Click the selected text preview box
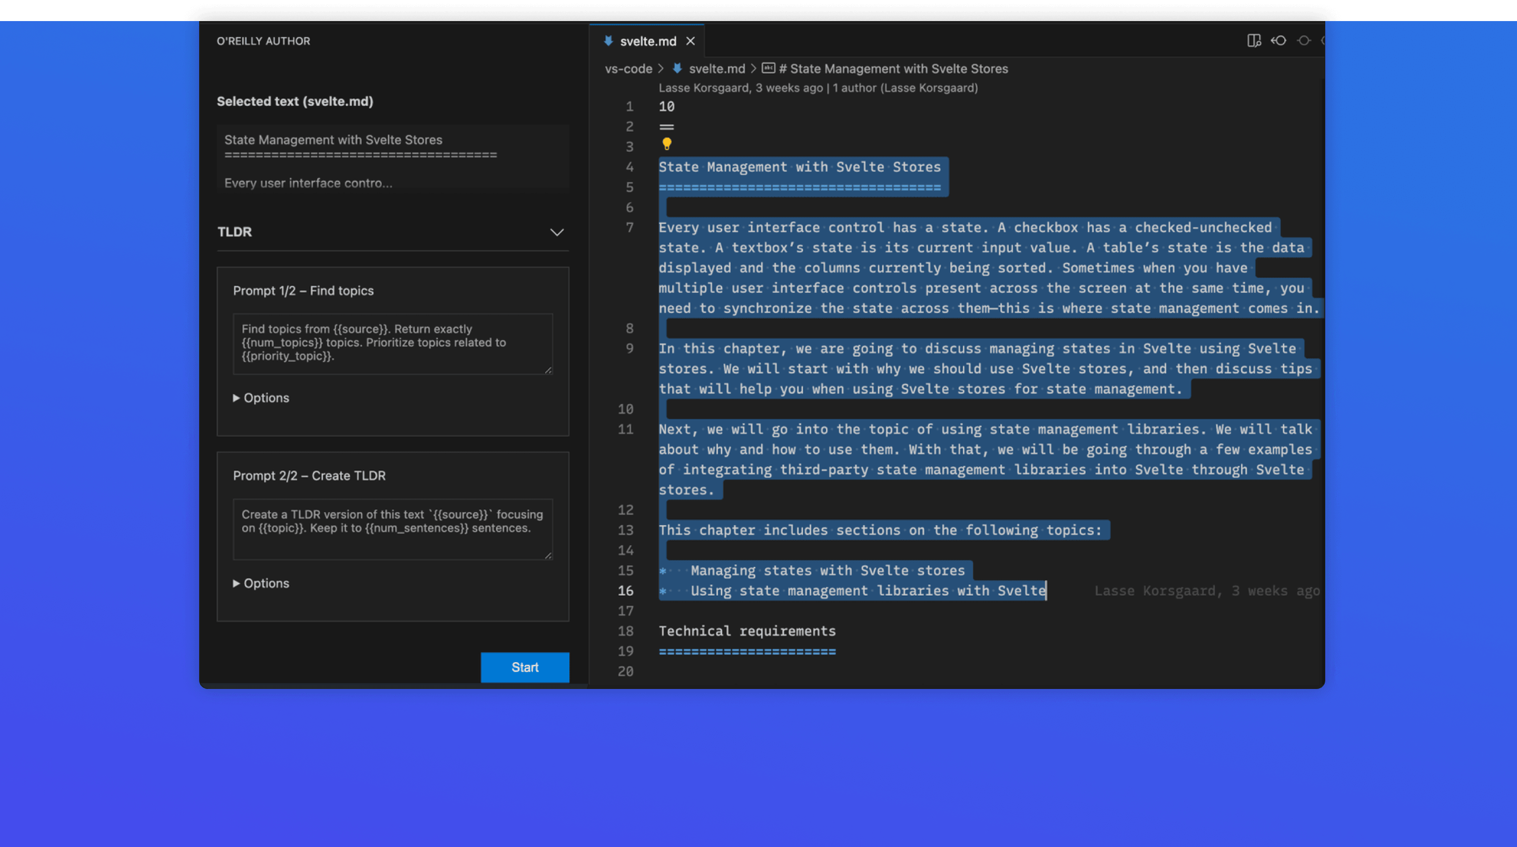 point(393,157)
